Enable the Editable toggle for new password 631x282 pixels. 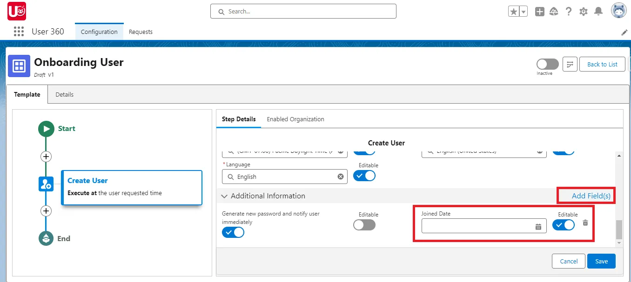point(364,225)
